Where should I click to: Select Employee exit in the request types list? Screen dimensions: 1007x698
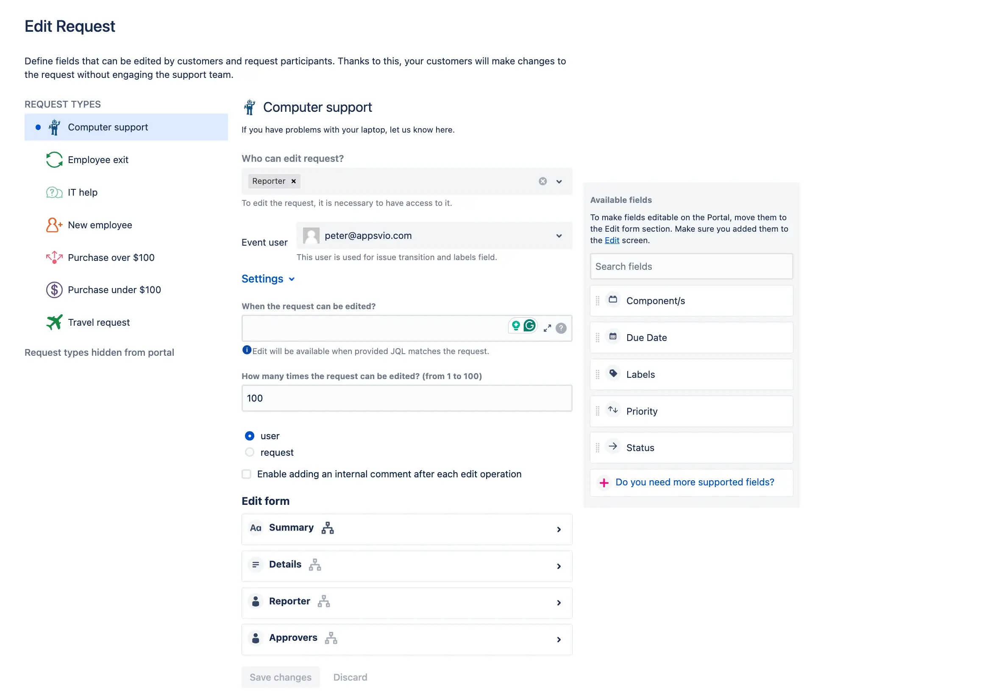click(98, 160)
